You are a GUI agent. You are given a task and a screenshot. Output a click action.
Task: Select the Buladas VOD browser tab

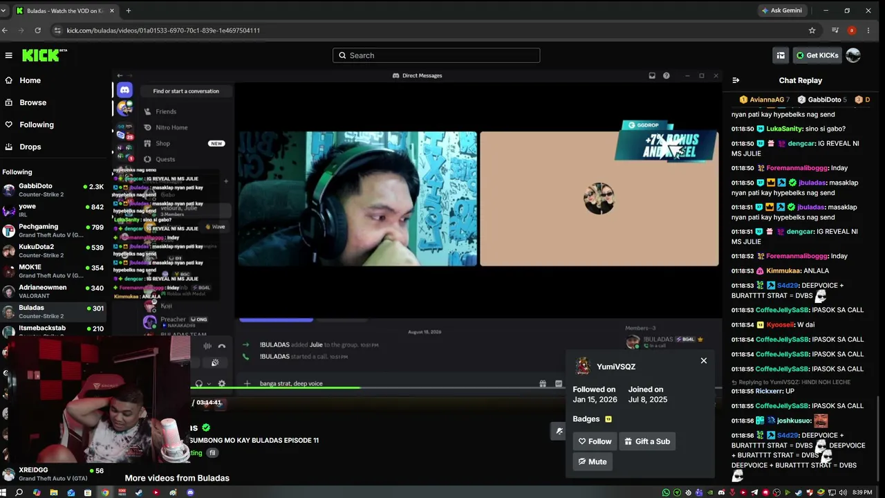[64, 10]
